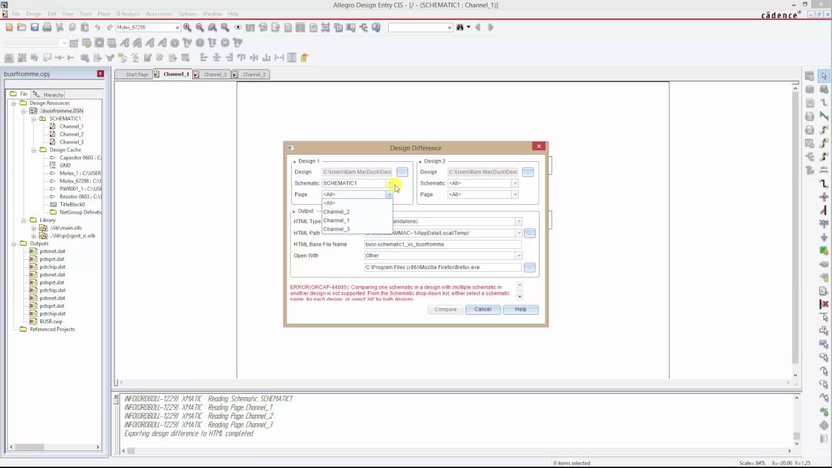The height and width of the screenshot is (468, 832).
Task: Open the HTML Type dropdown
Action: (519, 222)
